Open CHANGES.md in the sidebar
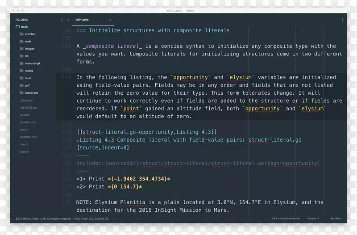The height and width of the screenshot is (235, 357). click(x=29, y=108)
